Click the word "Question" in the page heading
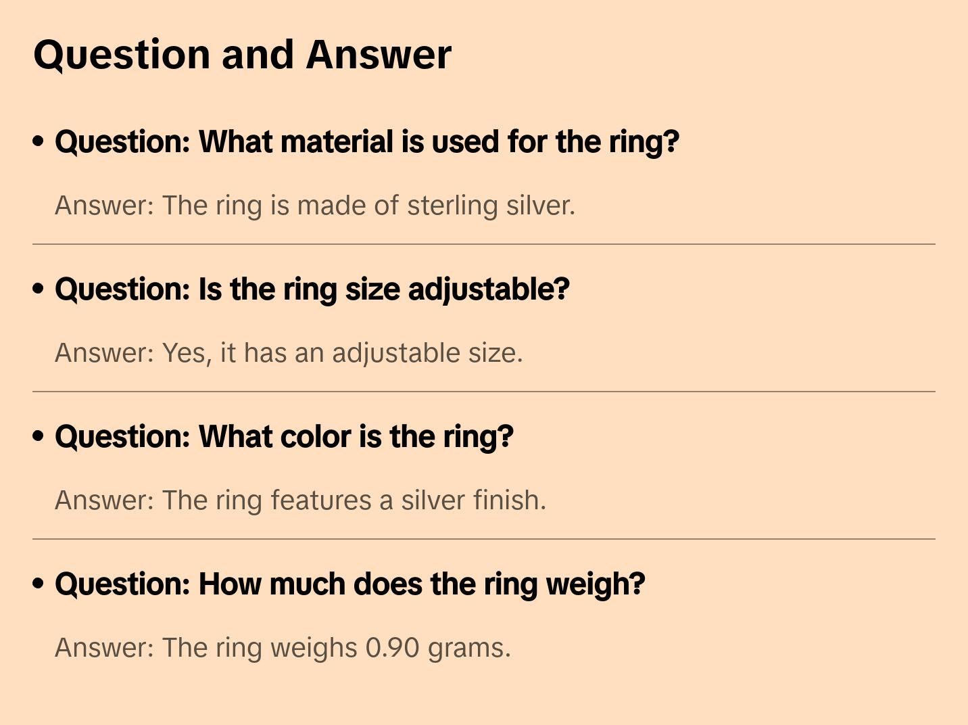The image size is (968, 725). [122, 54]
